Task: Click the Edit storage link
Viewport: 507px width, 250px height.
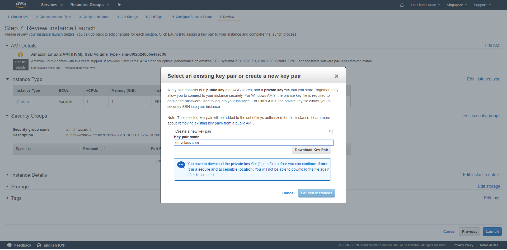Action: click(x=489, y=186)
